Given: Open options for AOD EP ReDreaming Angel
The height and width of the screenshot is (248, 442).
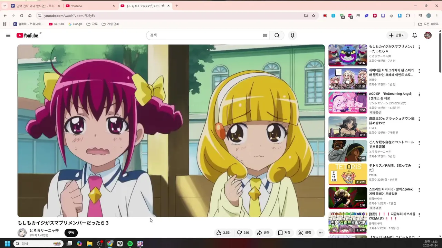Looking at the screenshot, I should (419, 94).
